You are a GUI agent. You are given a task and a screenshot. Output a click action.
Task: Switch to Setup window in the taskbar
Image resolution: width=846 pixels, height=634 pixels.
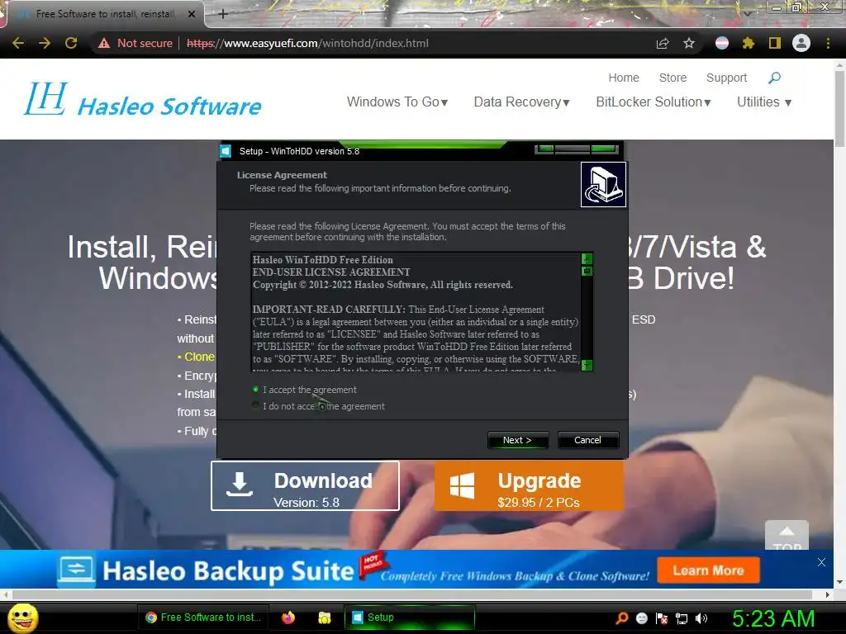(x=410, y=617)
